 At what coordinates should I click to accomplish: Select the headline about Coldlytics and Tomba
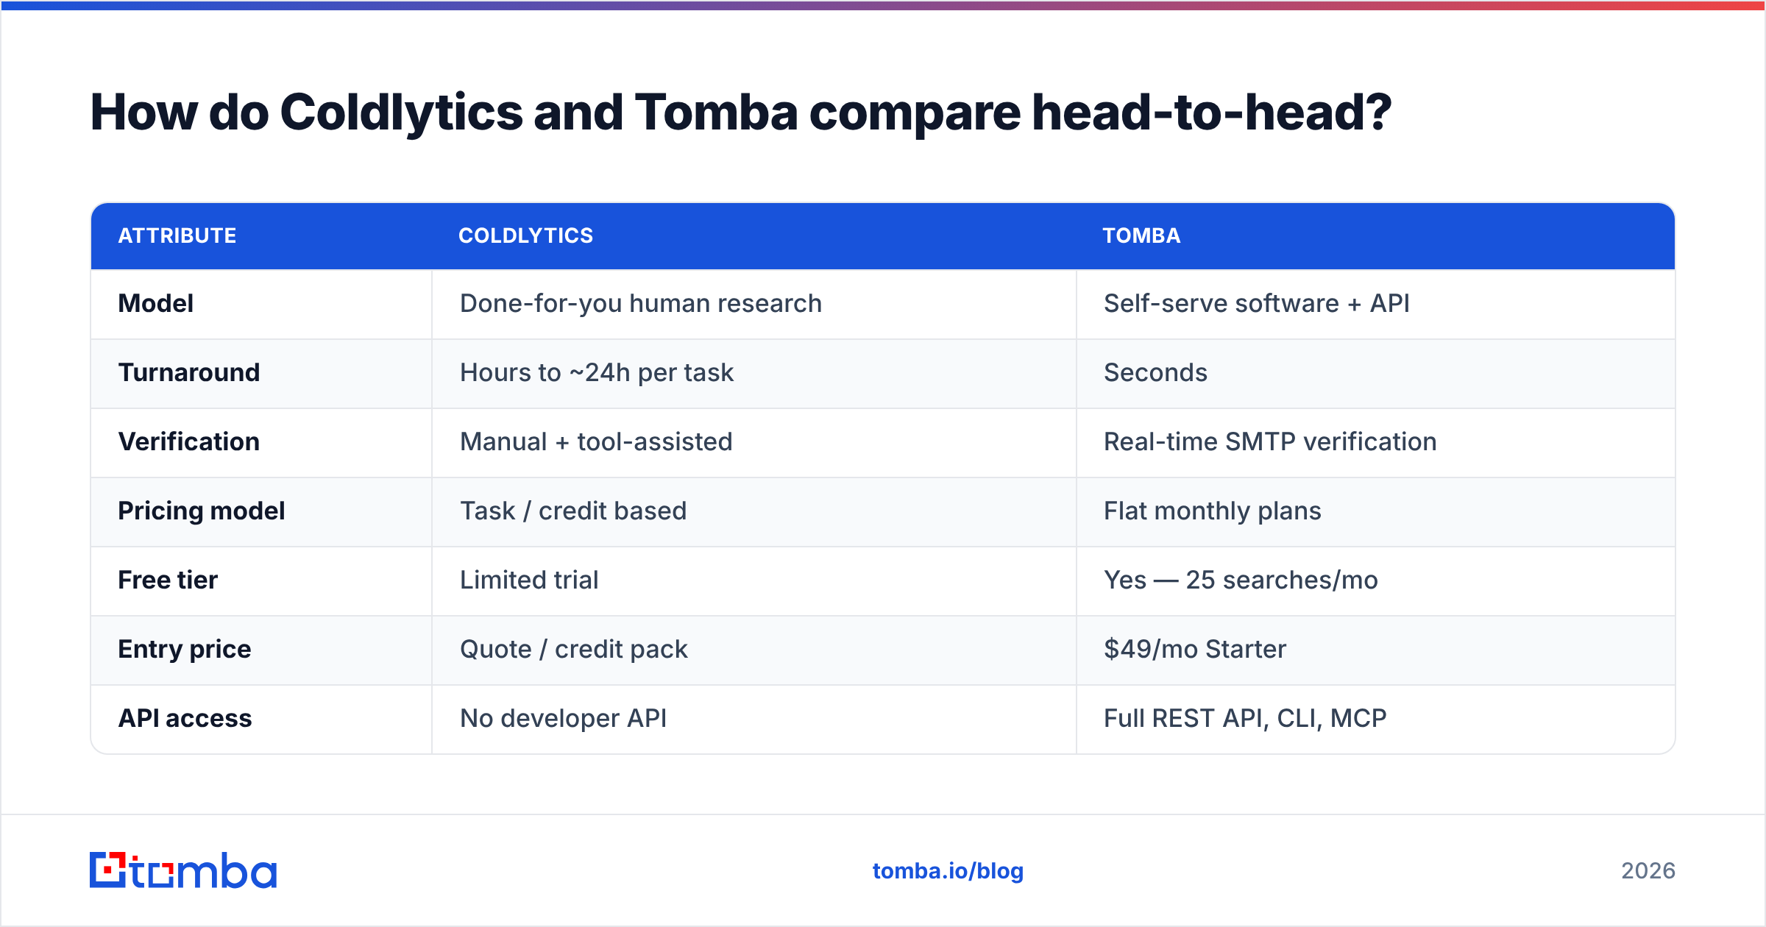click(x=740, y=113)
